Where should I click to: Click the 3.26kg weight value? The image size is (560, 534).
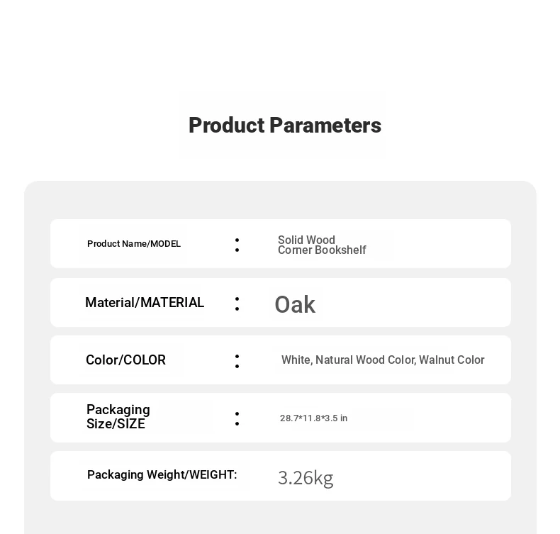click(x=306, y=478)
